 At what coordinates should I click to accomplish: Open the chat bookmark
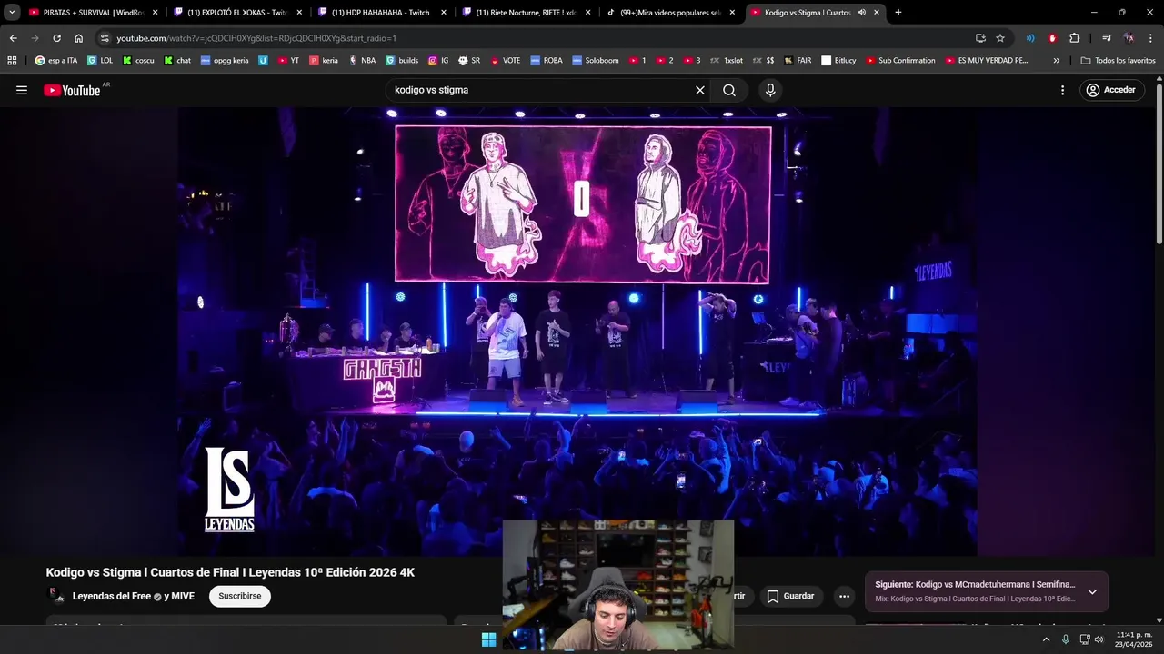point(177,61)
